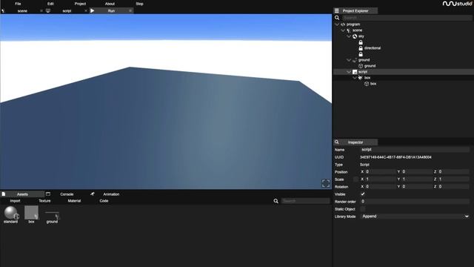Select the Project Explorer tab
Image resolution: width=474 pixels, height=267 pixels.
click(x=355, y=11)
